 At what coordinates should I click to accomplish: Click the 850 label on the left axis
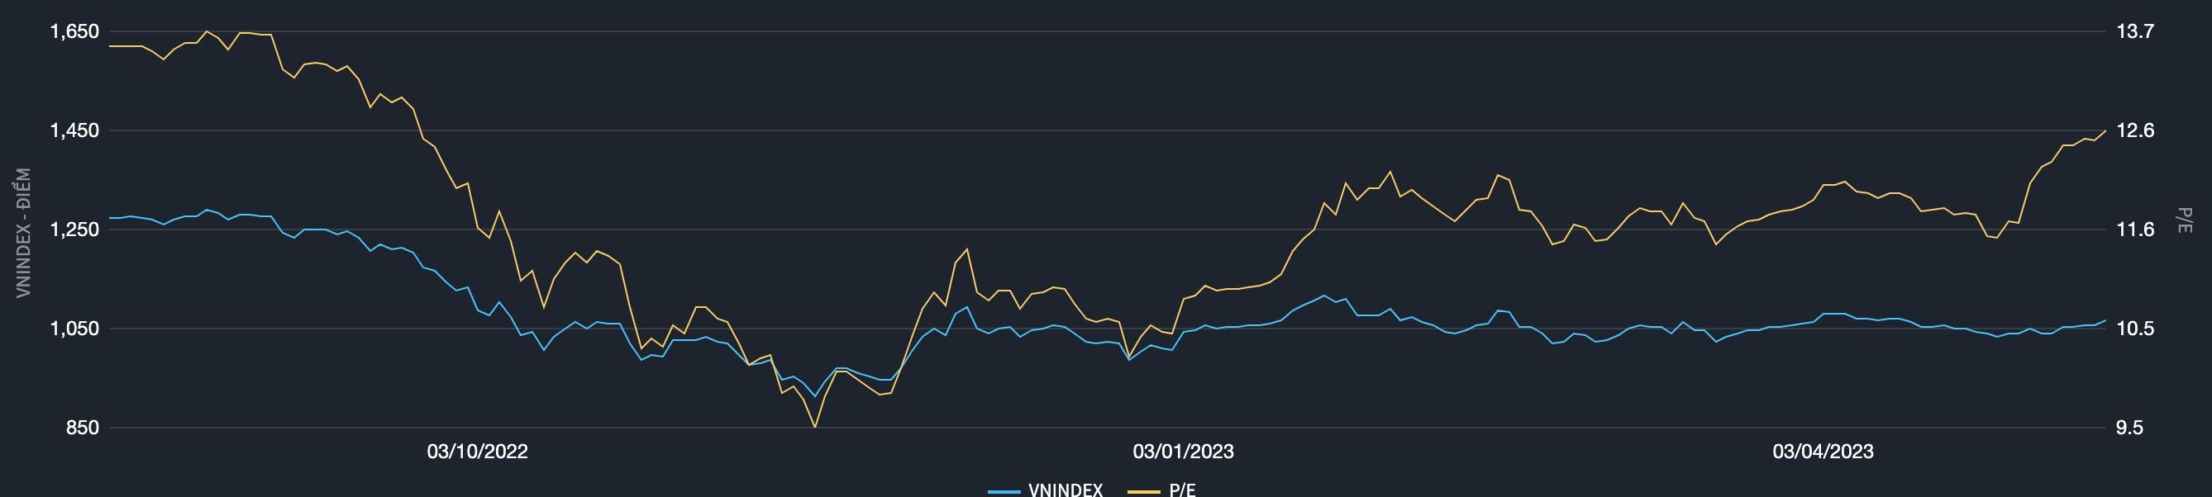(83, 428)
